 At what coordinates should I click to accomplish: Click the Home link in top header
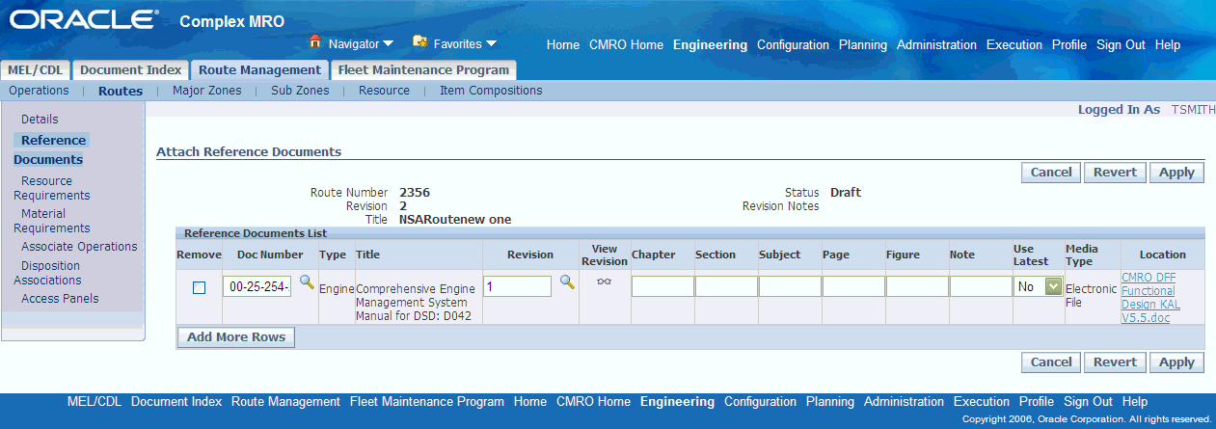coord(563,45)
